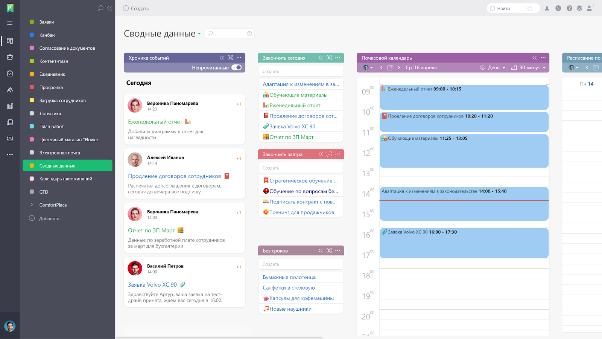This screenshot has width=602, height=339.
Task: Open the help question mark icon in header
Action: [569, 8]
